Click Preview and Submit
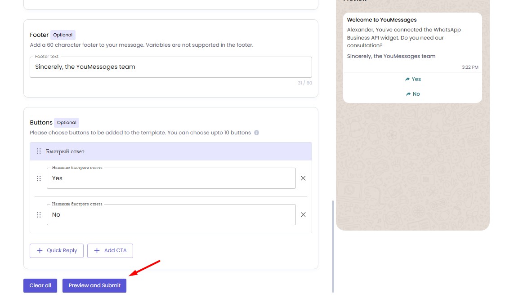The image size is (505, 307). (x=94, y=285)
